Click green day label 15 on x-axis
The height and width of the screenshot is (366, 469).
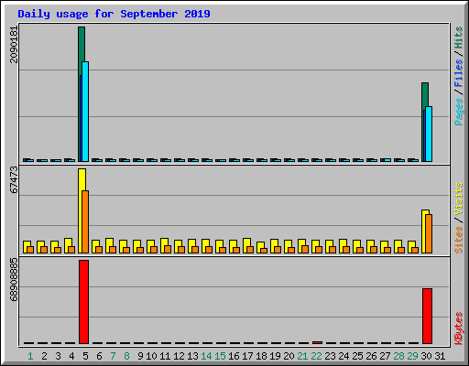point(220,356)
